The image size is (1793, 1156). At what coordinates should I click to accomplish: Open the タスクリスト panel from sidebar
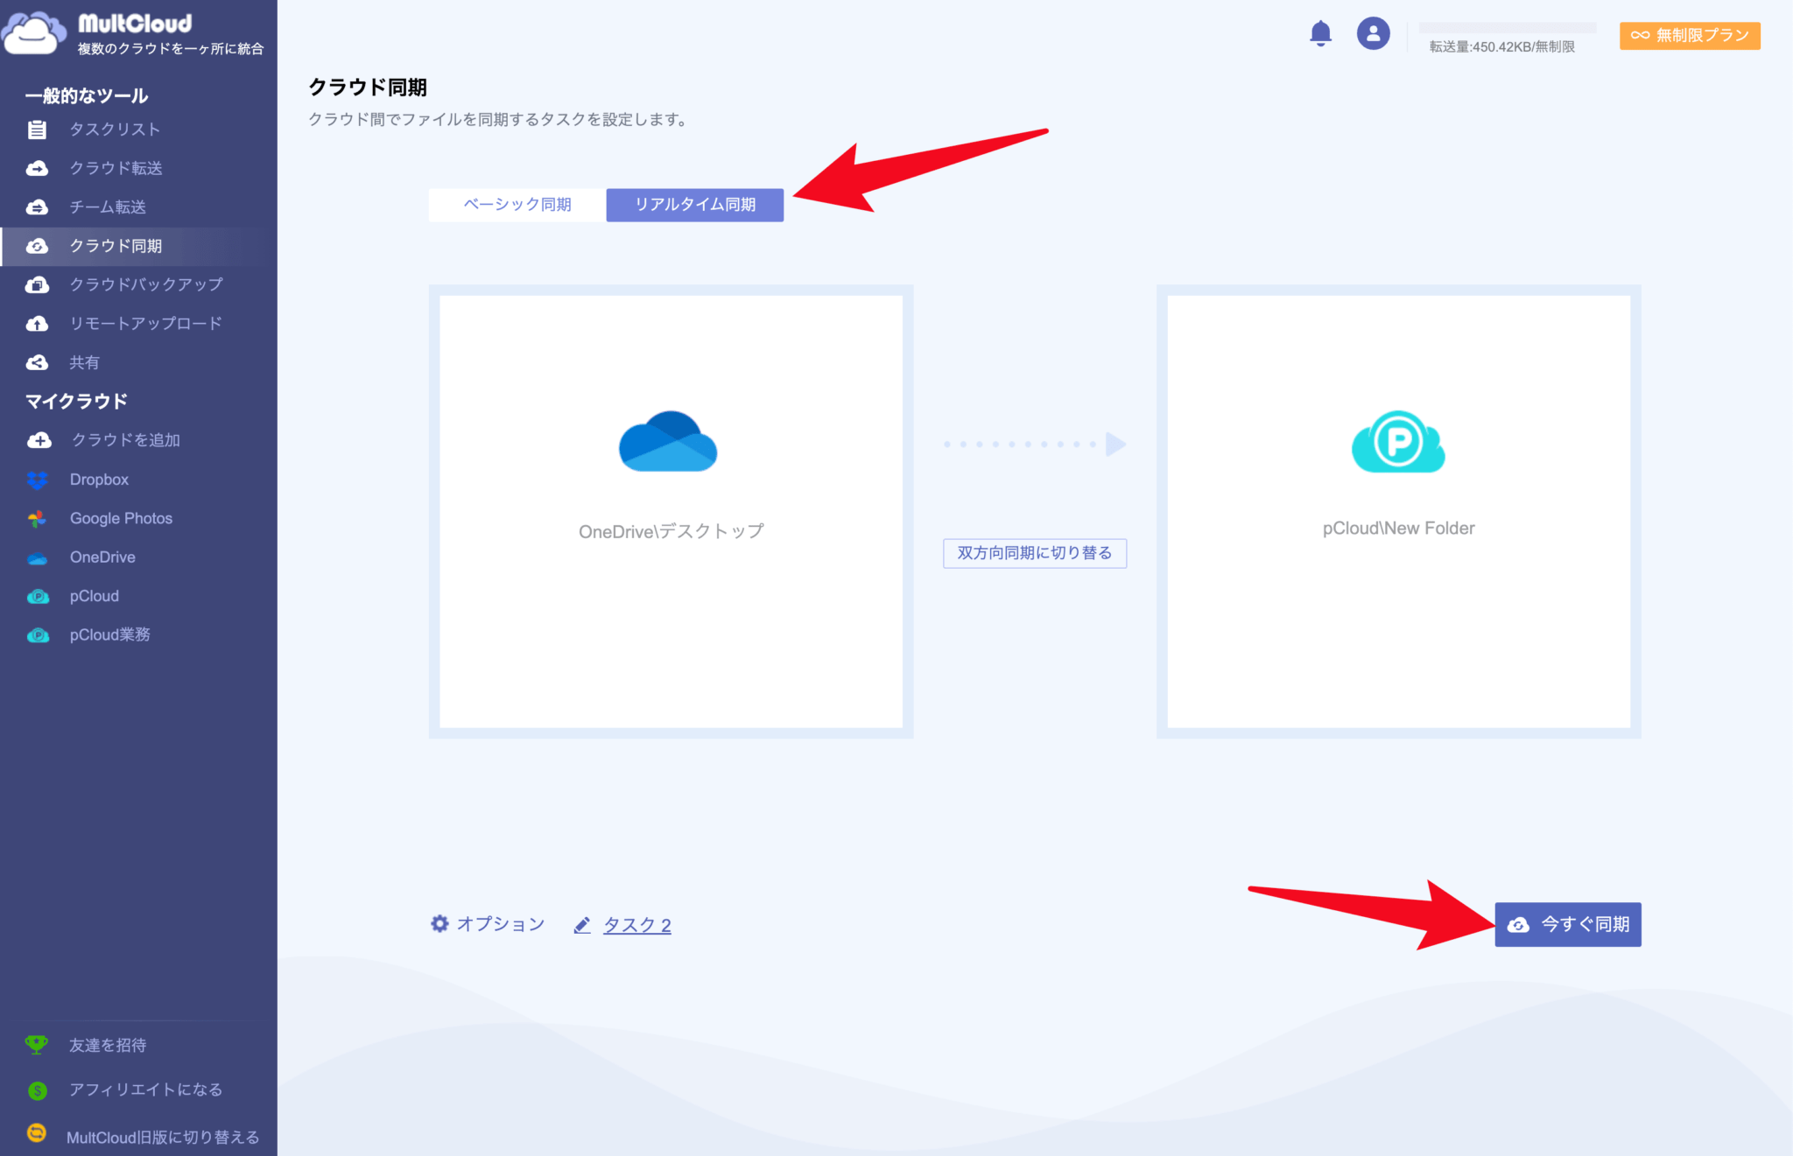[x=116, y=129]
